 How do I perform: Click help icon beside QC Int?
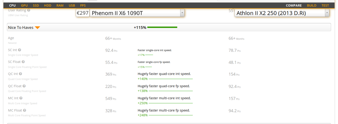pos(21,74)
